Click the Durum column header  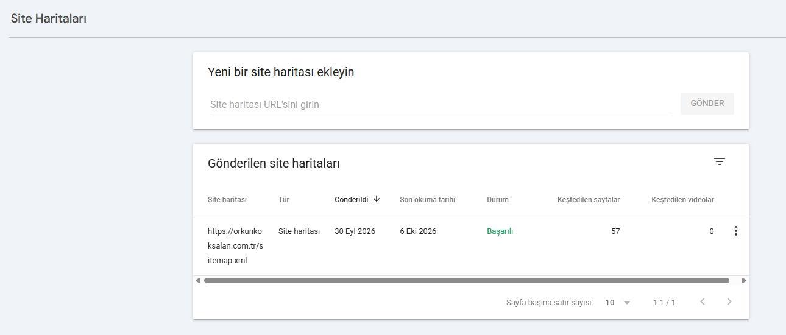pyautogui.click(x=498, y=200)
